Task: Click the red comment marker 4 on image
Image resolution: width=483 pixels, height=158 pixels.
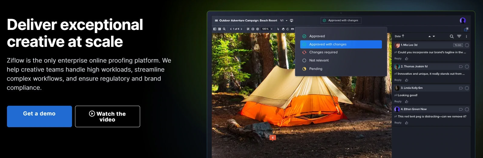Action: (273, 138)
